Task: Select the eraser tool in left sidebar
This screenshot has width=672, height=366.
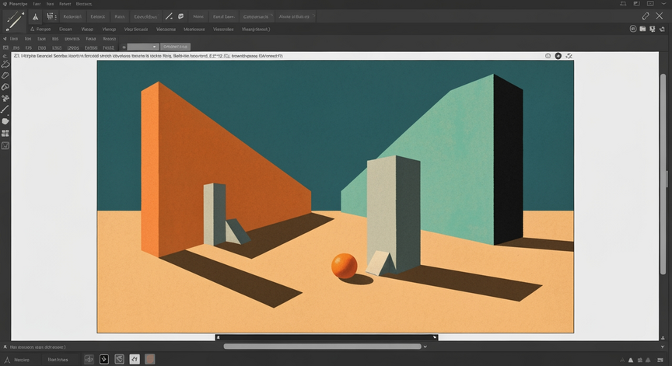Action: 5,75
